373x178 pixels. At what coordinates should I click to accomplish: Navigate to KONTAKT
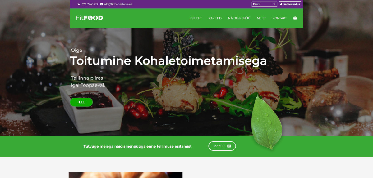[x=279, y=18]
